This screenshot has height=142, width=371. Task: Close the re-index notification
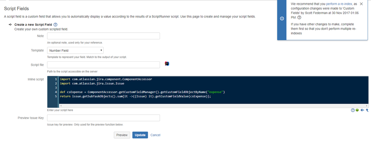[x=361, y=4]
